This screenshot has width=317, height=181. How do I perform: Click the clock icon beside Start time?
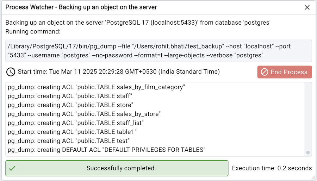coord(11,72)
